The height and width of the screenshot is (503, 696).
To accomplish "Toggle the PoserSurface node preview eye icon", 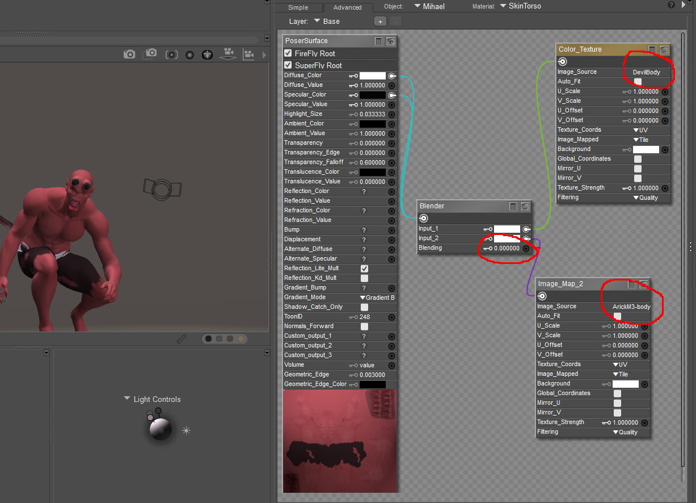I will click(390, 41).
